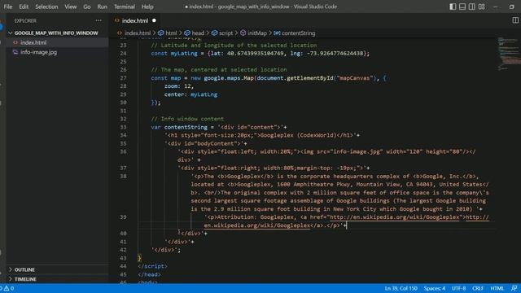This screenshot has width=521, height=293.
Task: Click line number 39 in gutter
Action: (x=123, y=217)
